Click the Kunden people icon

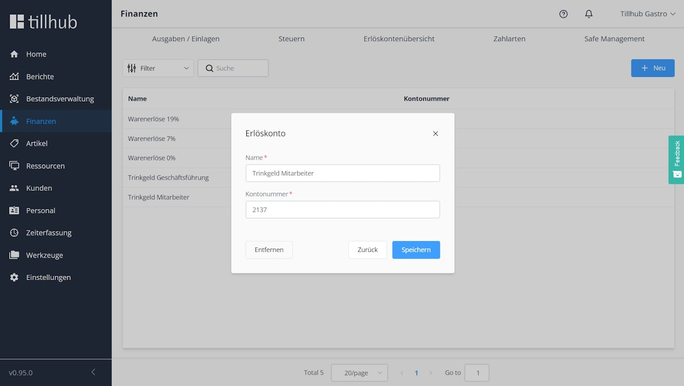(14, 188)
